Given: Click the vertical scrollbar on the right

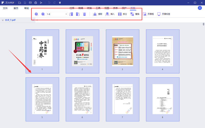Looking at the screenshot, I should 204,24.
